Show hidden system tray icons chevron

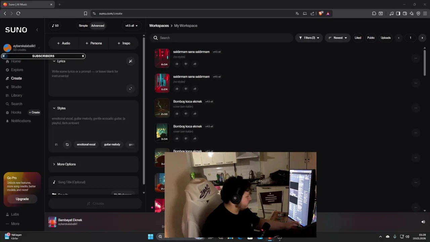[380, 237]
